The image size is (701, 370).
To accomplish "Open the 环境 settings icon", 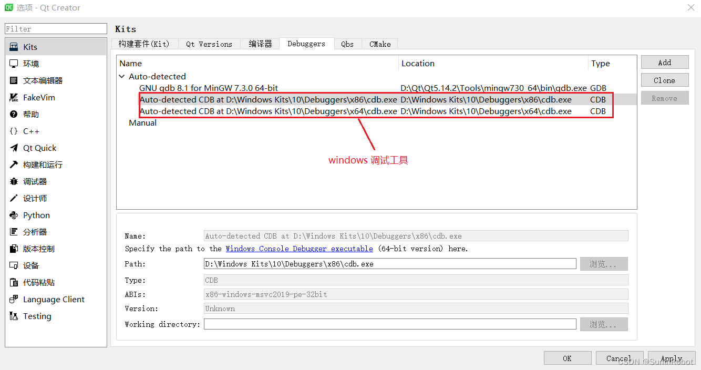I will pyautogui.click(x=14, y=64).
